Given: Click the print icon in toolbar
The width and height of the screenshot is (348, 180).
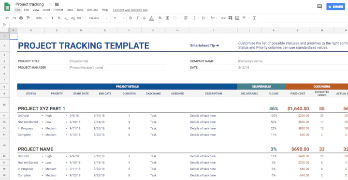Looking at the screenshot, I should [x=21, y=18].
